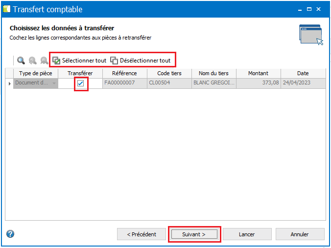Click Désélectionner tout to uncheck all rows

pos(141,61)
